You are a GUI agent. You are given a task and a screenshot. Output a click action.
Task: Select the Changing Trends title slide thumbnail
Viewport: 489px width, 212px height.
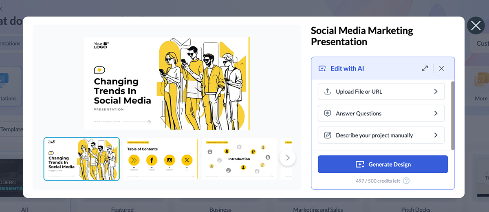pos(81,159)
